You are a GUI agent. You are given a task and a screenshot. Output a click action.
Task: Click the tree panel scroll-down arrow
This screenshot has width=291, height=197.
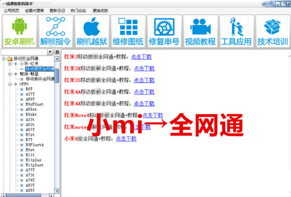tap(57, 191)
